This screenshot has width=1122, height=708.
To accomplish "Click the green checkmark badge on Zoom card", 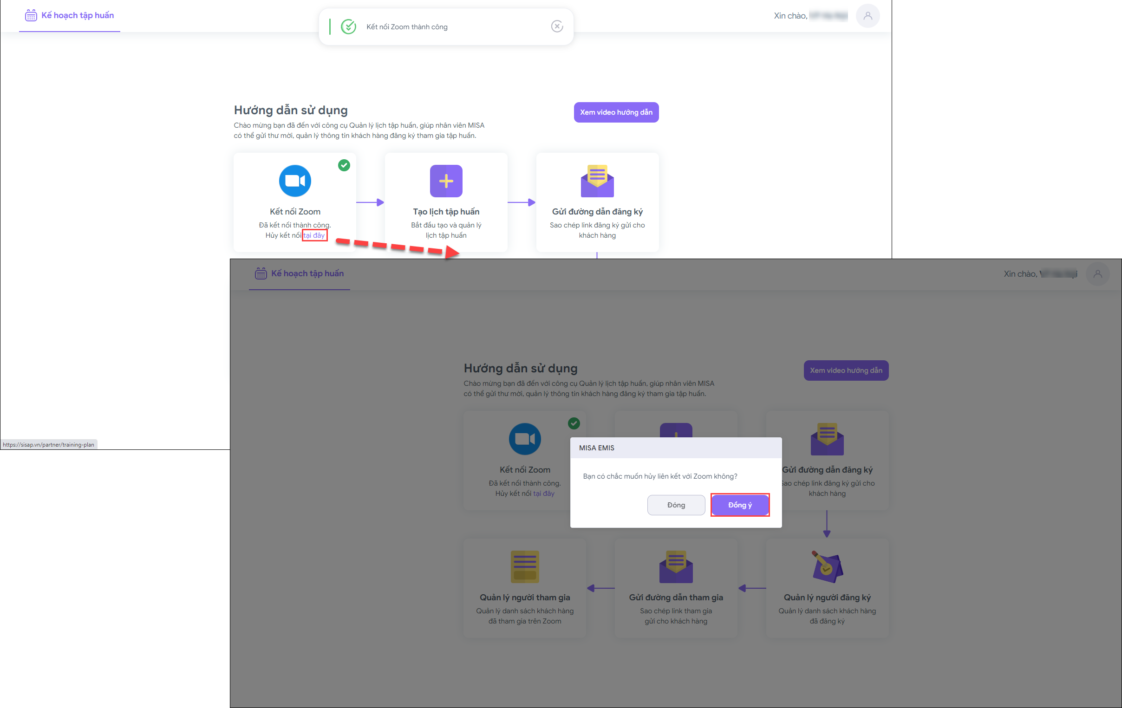I will pos(344,165).
